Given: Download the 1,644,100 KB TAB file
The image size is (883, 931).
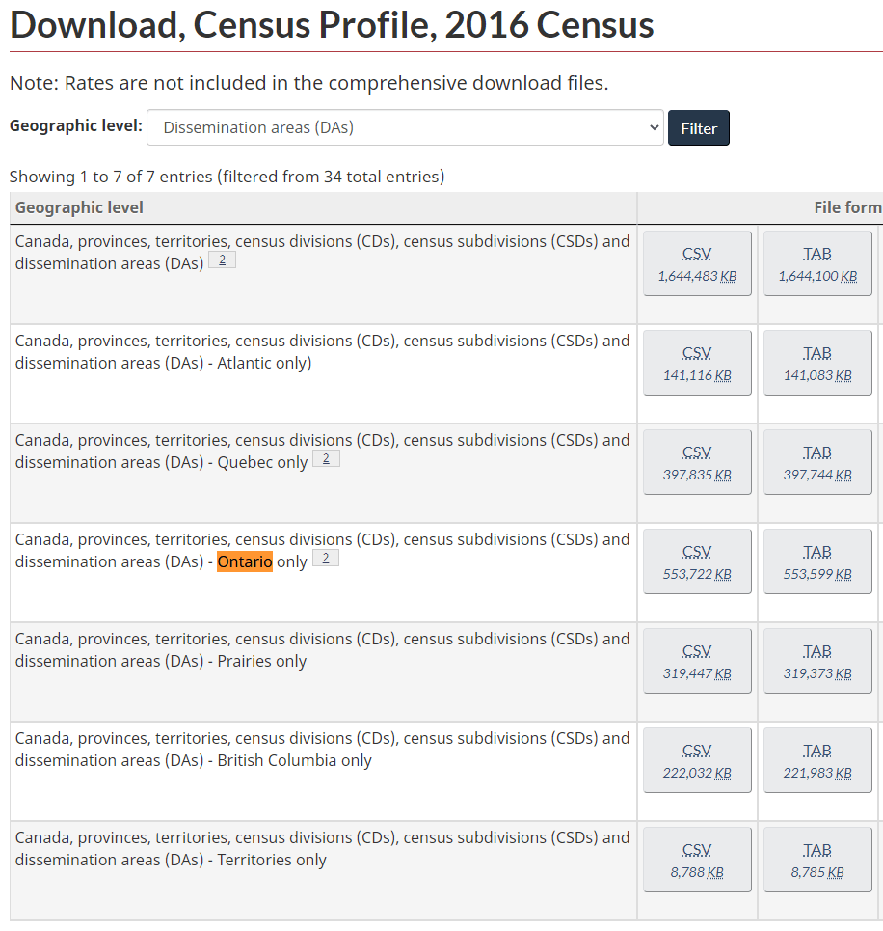Looking at the screenshot, I should [817, 263].
